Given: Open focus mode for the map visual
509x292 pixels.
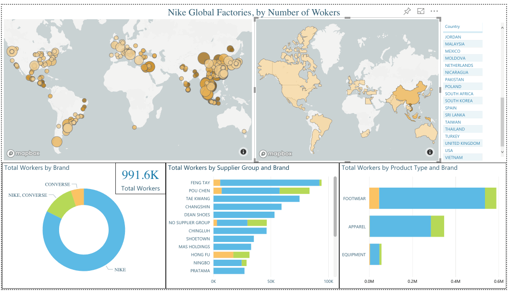Looking at the screenshot, I should (x=421, y=11).
